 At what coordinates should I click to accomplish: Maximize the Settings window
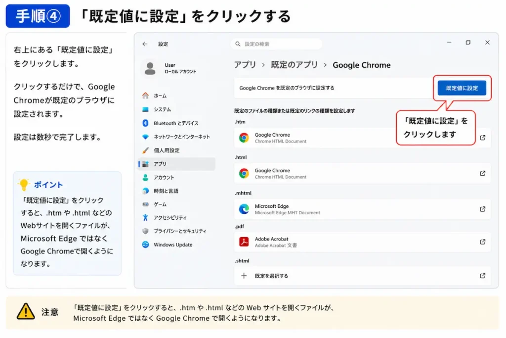pos(468,43)
